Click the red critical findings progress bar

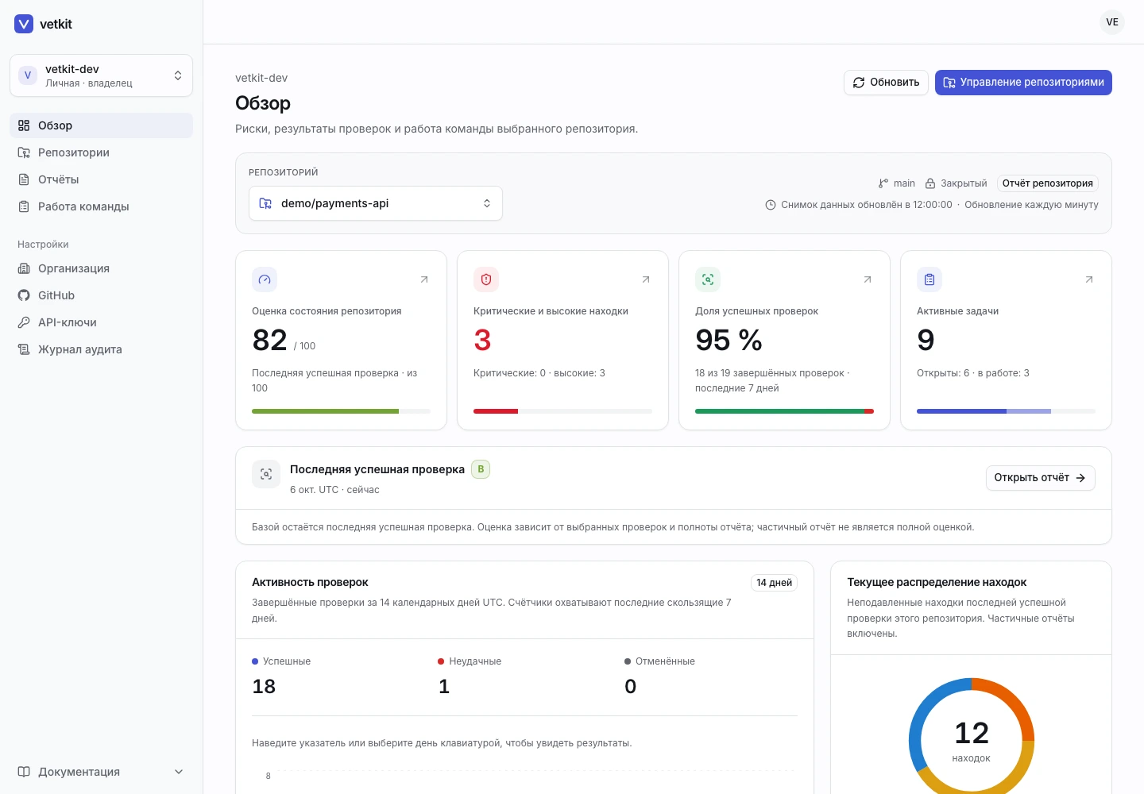pyautogui.click(x=562, y=411)
